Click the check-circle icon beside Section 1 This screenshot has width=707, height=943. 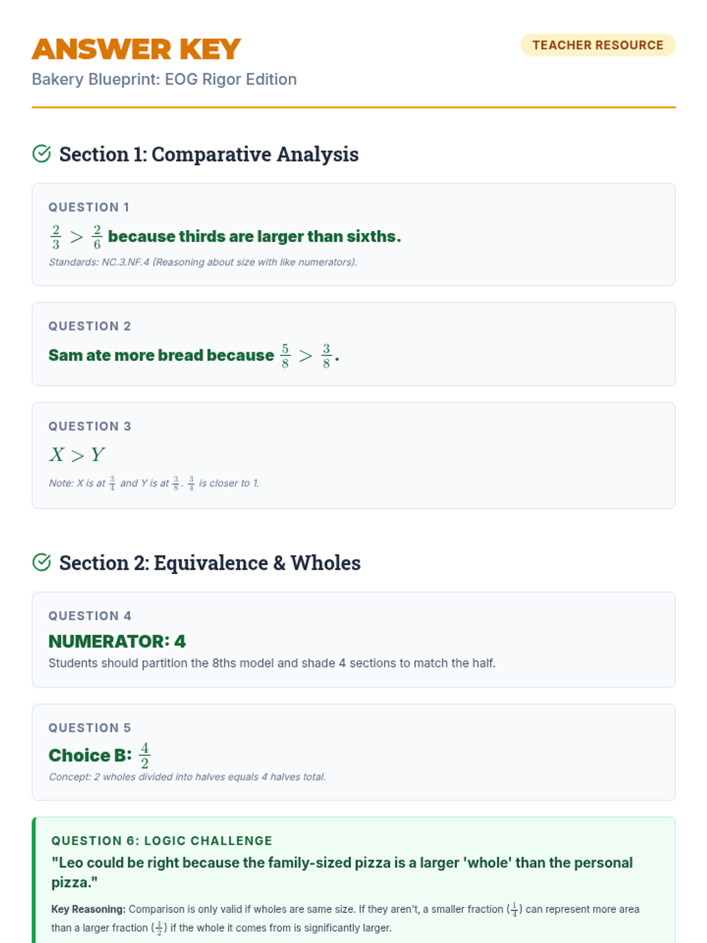41,154
